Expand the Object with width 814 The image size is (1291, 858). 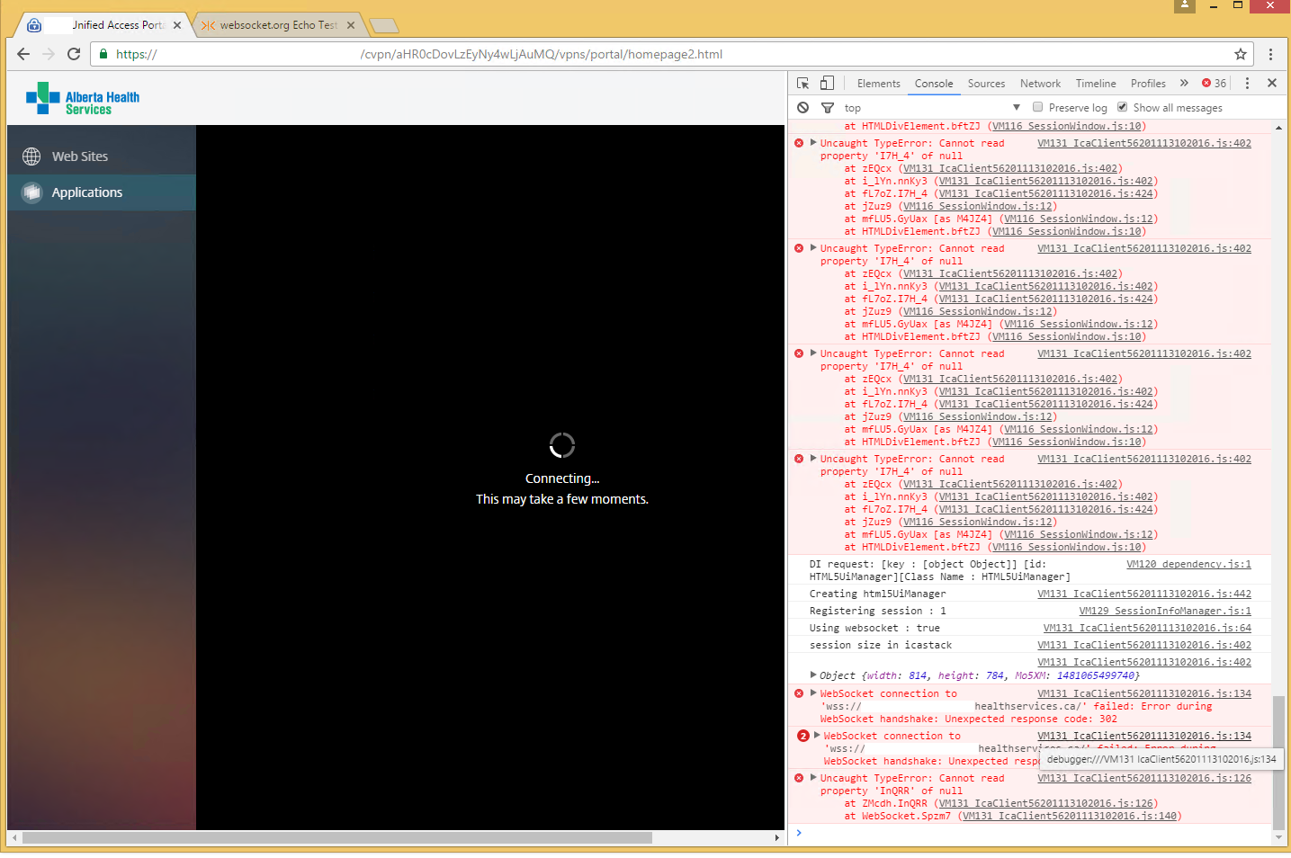[813, 675]
